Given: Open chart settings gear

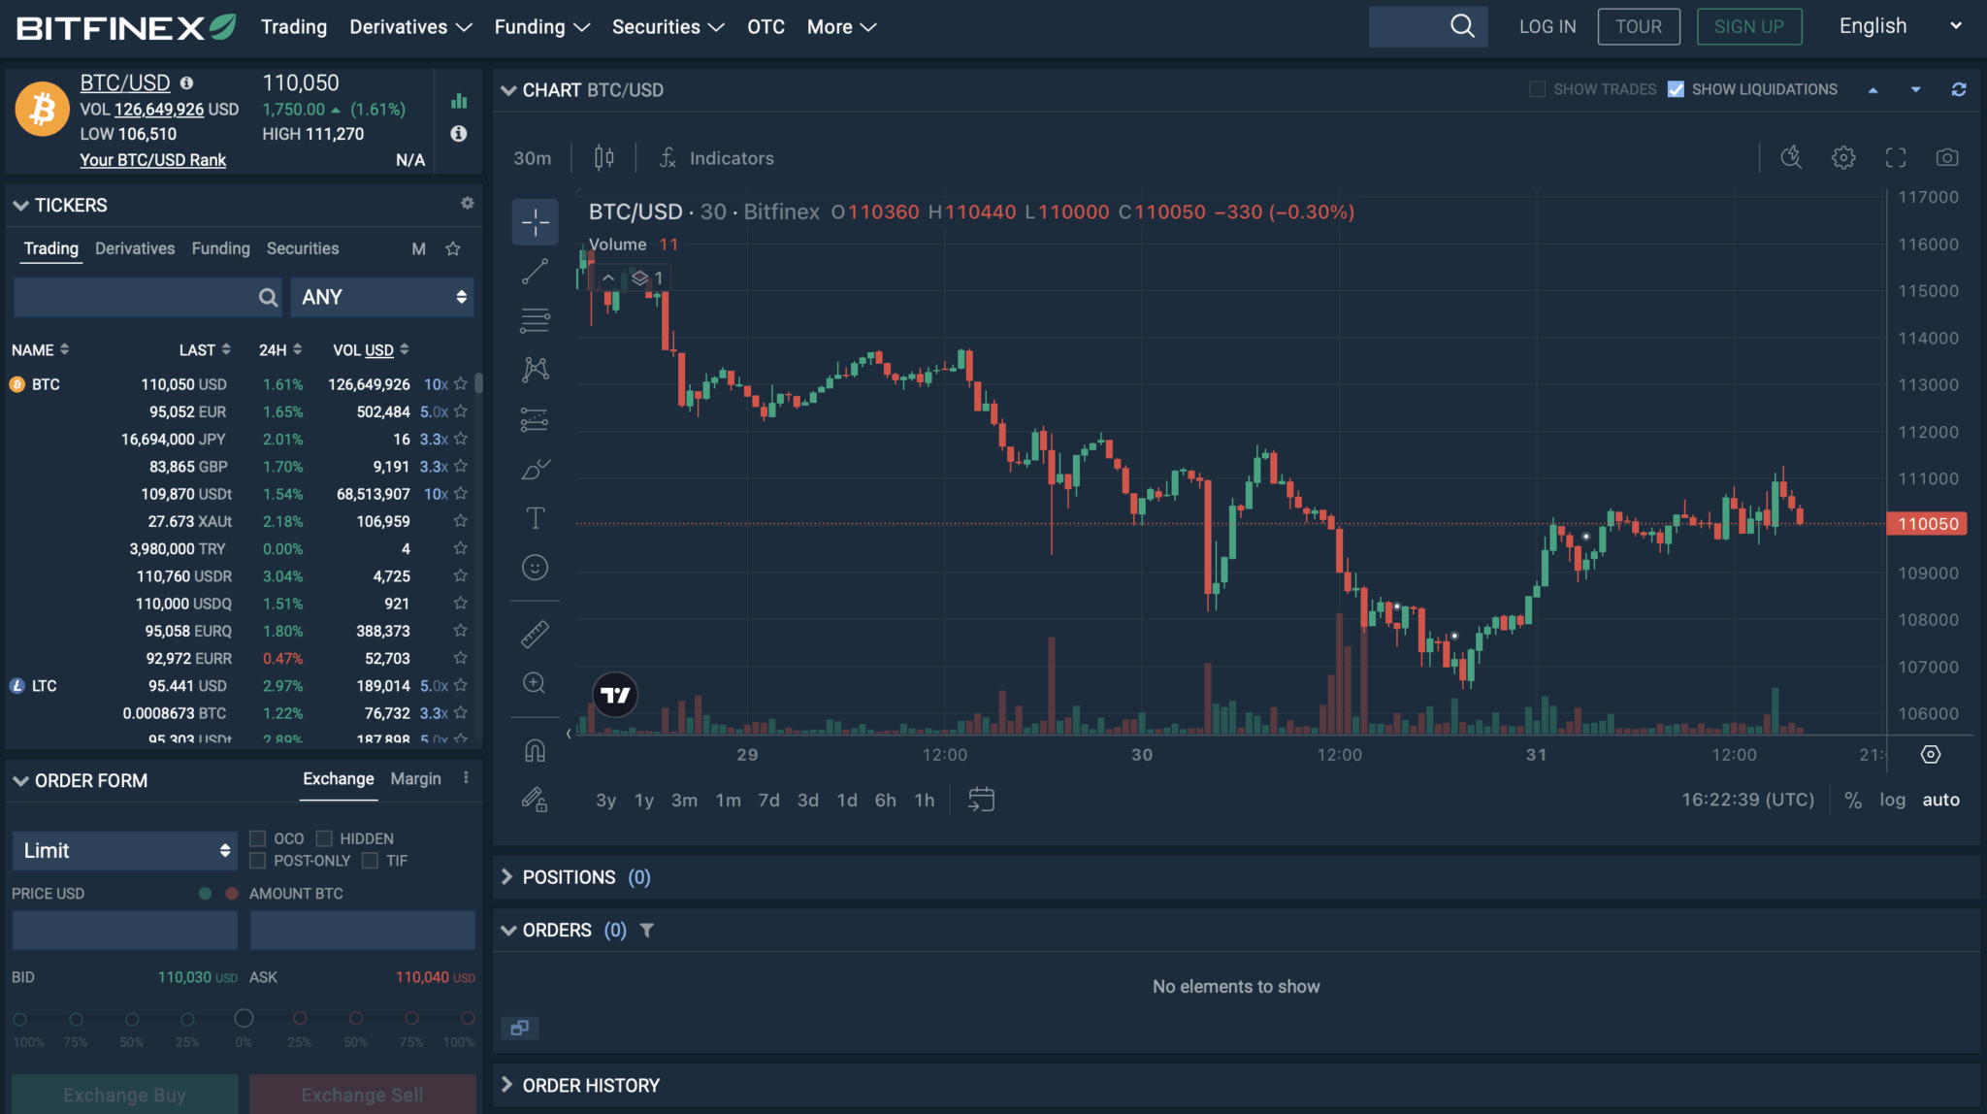Looking at the screenshot, I should [1843, 157].
